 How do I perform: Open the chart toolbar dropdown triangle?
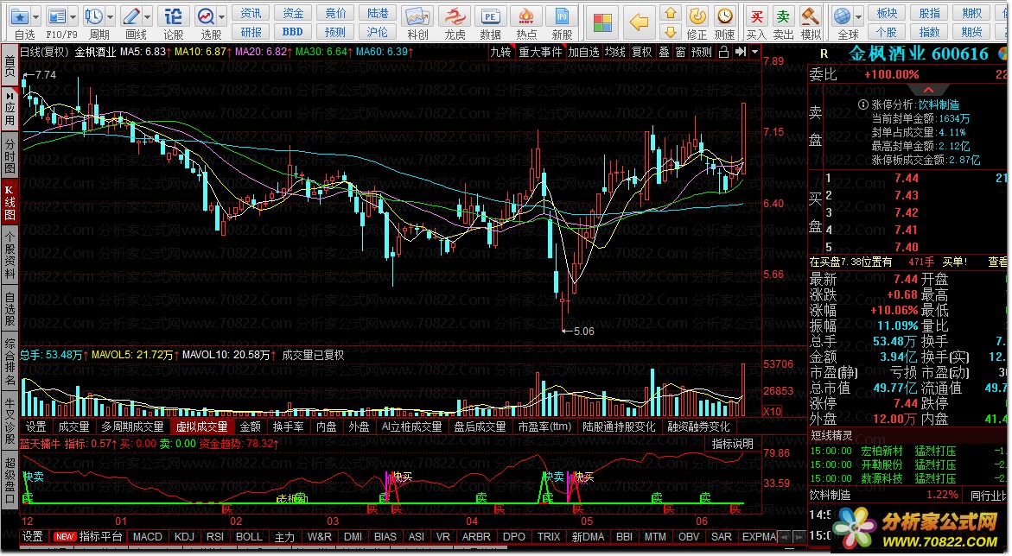[754, 52]
